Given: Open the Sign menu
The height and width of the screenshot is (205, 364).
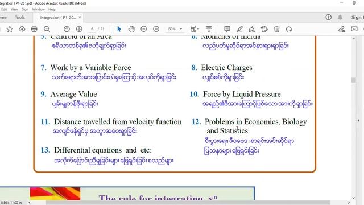Looking at the screenshot, I should pos(25,9).
